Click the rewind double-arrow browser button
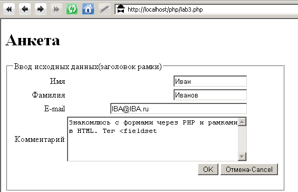Screen dimensions: 298x192 tap(9, 9)
